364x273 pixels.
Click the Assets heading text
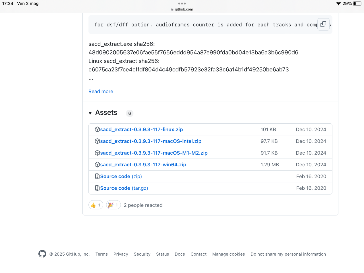(106, 113)
